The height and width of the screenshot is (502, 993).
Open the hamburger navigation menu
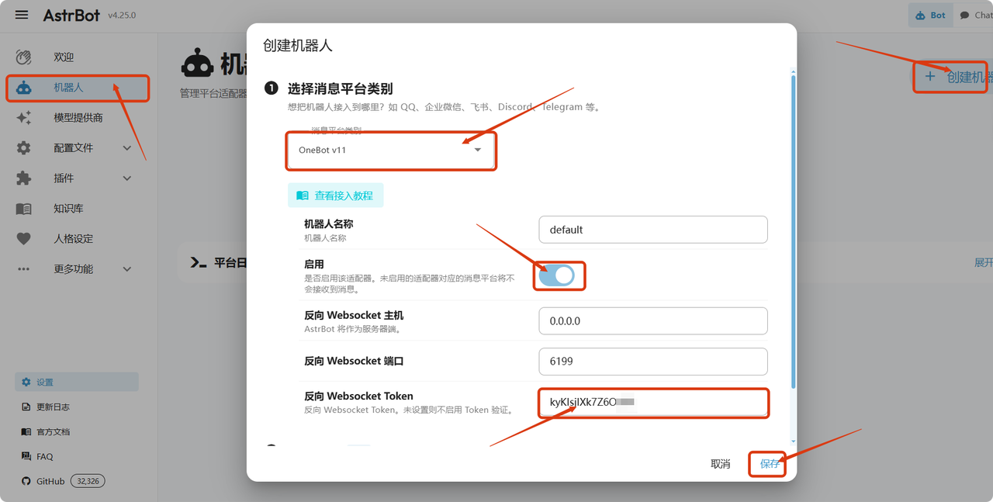point(22,16)
